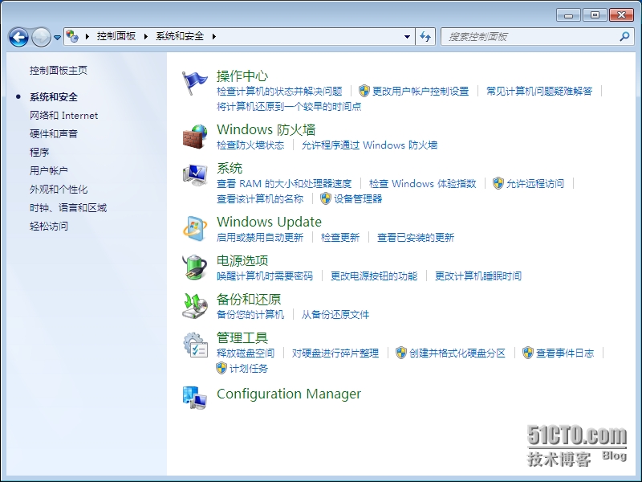The image size is (642, 482).
Task: Click shield icon beside 查看事件日志
Action: click(528, 353)
